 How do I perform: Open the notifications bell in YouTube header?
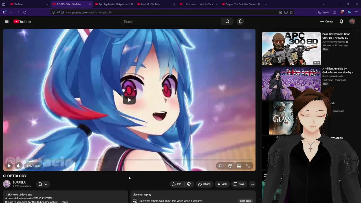coord(341,21)
